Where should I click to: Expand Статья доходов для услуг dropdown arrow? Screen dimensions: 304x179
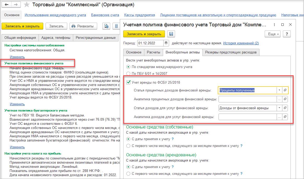279,108
